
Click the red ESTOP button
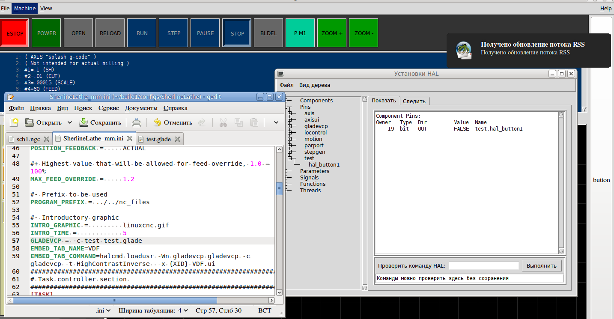(15, 33)
